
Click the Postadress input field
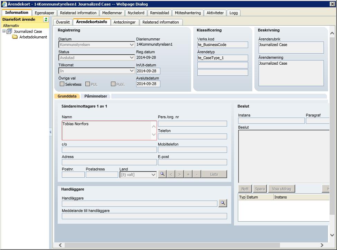102,175
